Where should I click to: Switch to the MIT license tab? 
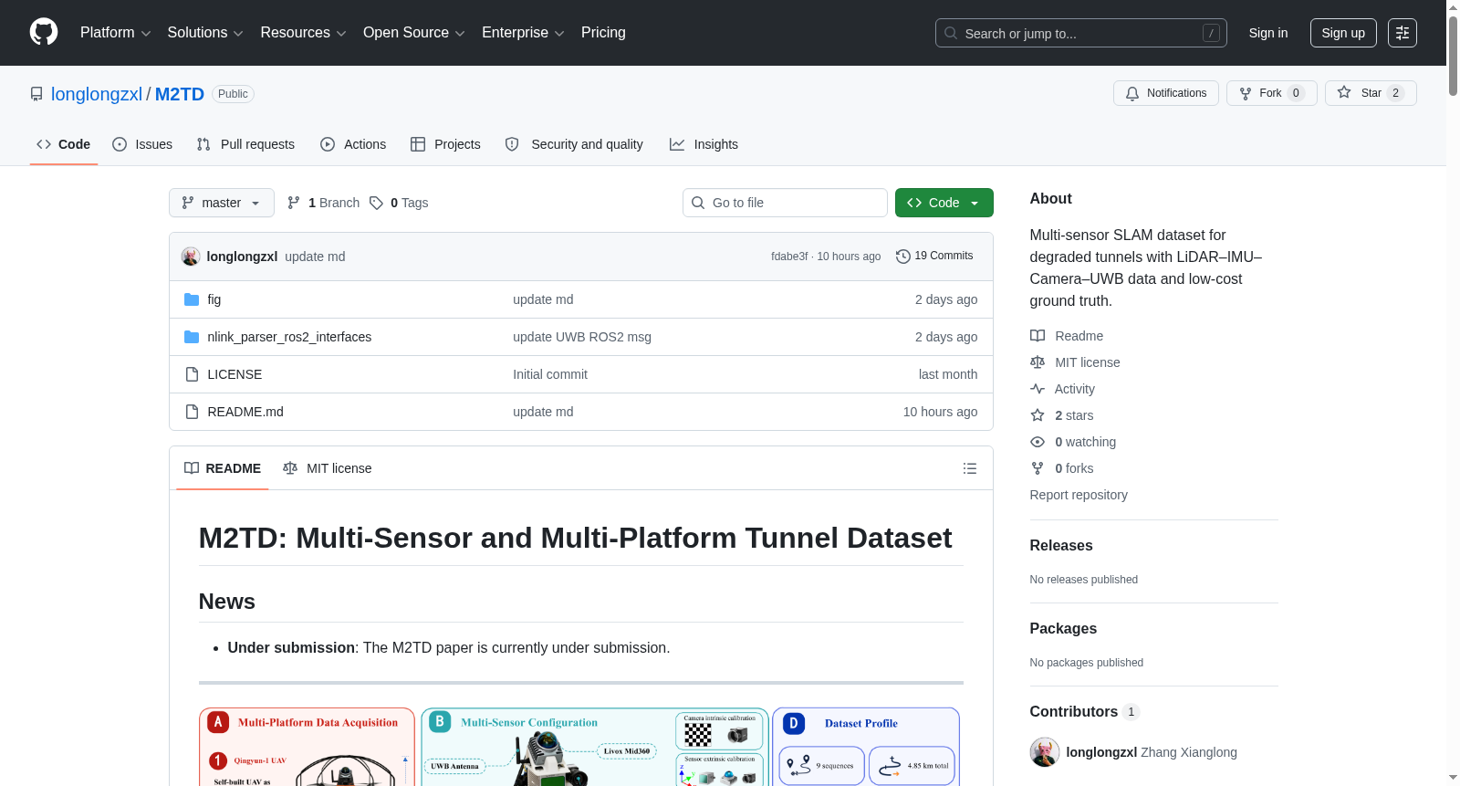point(328,468)
